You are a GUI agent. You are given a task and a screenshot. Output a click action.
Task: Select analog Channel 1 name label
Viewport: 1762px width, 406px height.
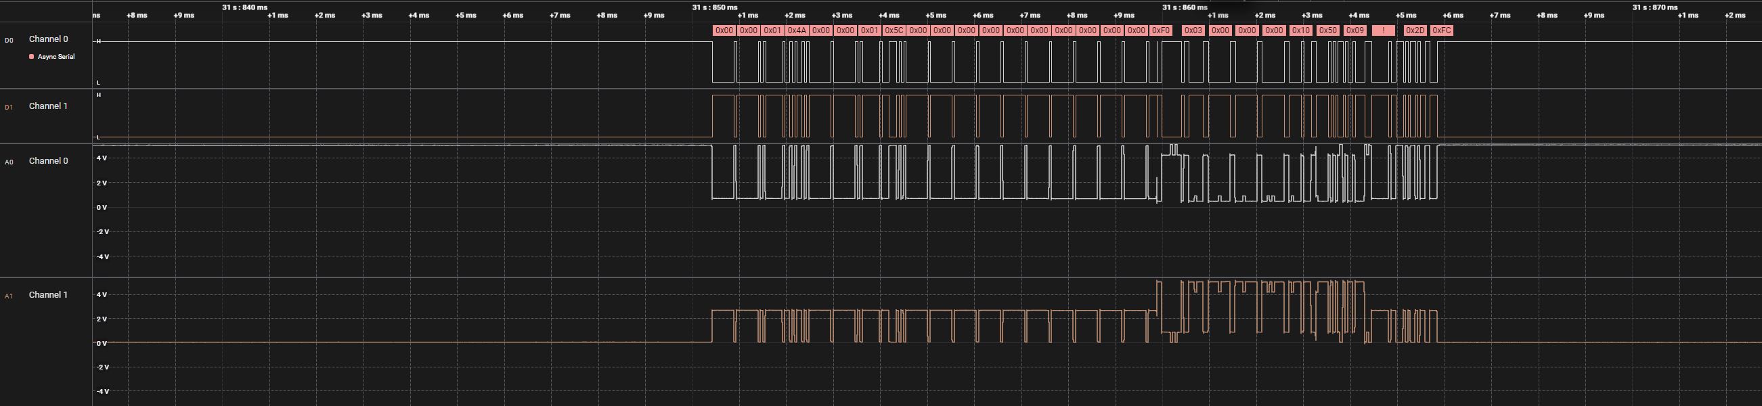pyautogui.click(x=48, y=294)
